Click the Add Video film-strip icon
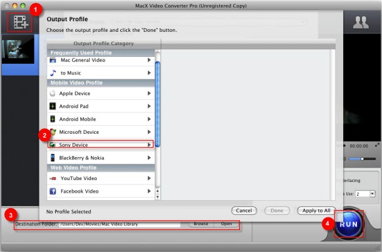Image resolution: width=382 pixels, height=252 pixels. click(21, 23)
